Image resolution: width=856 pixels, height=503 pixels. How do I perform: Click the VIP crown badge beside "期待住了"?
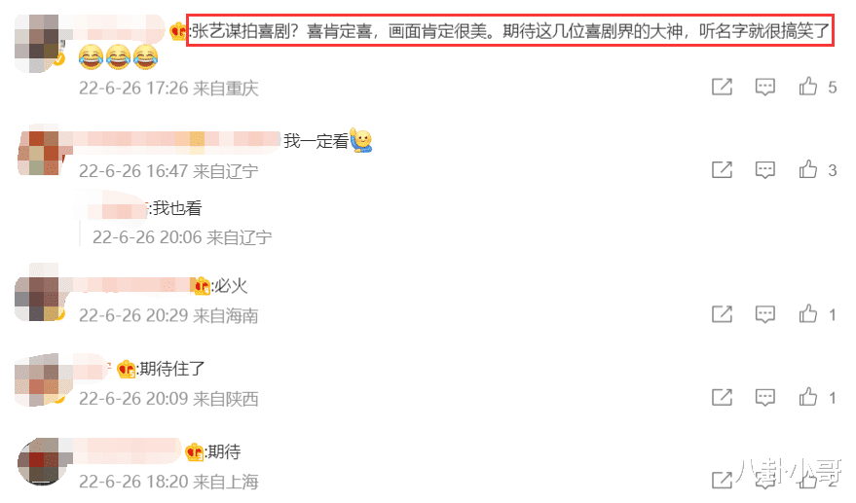point(126,370)
